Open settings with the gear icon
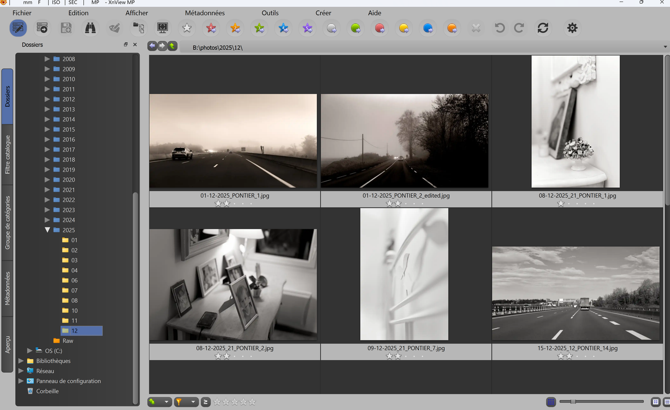The width and height of the screenshot is (670, 410). [x=572, y=28]
